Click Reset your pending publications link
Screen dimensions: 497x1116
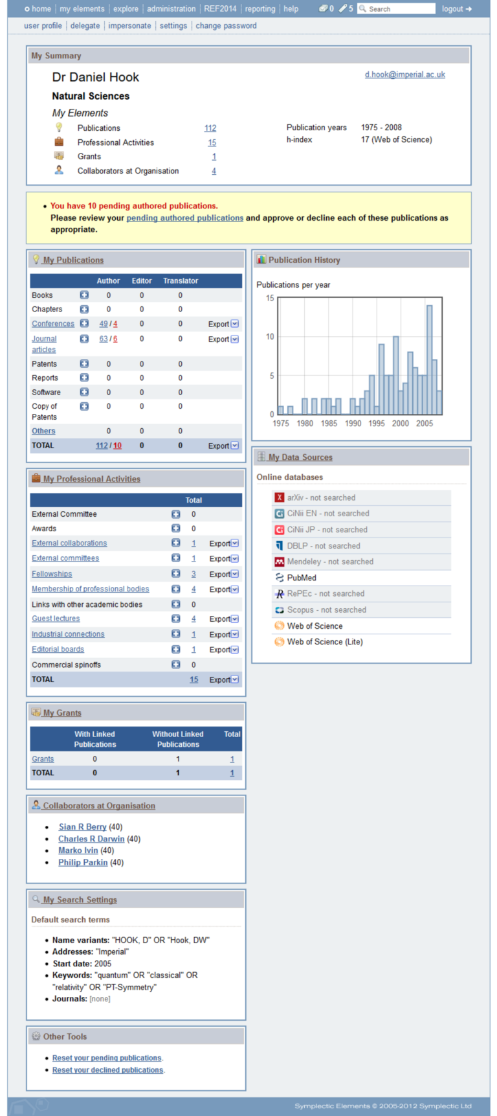(107, 1058)
